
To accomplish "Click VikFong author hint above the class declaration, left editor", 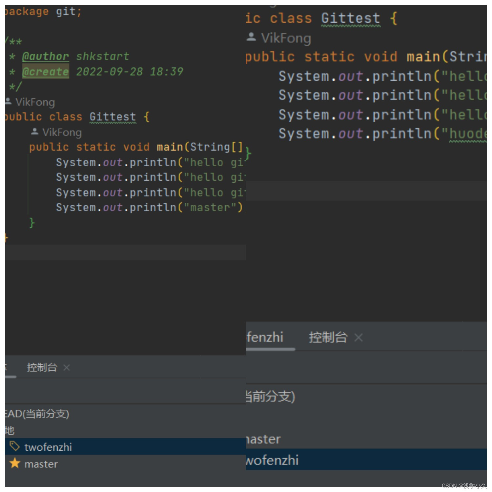I will coord(35,102).
